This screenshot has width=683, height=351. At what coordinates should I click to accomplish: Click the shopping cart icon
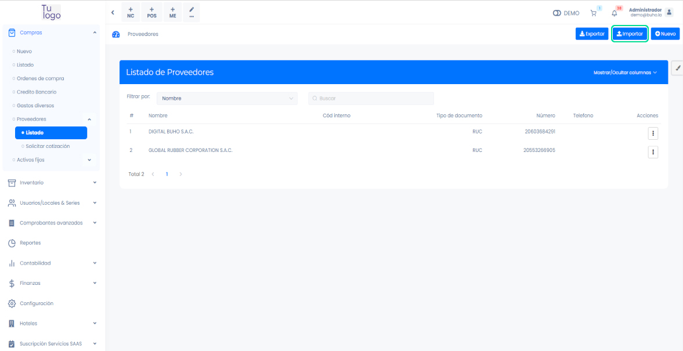coord(593,13)
